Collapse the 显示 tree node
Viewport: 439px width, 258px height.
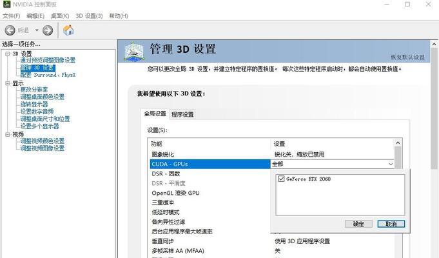point(8,83)
